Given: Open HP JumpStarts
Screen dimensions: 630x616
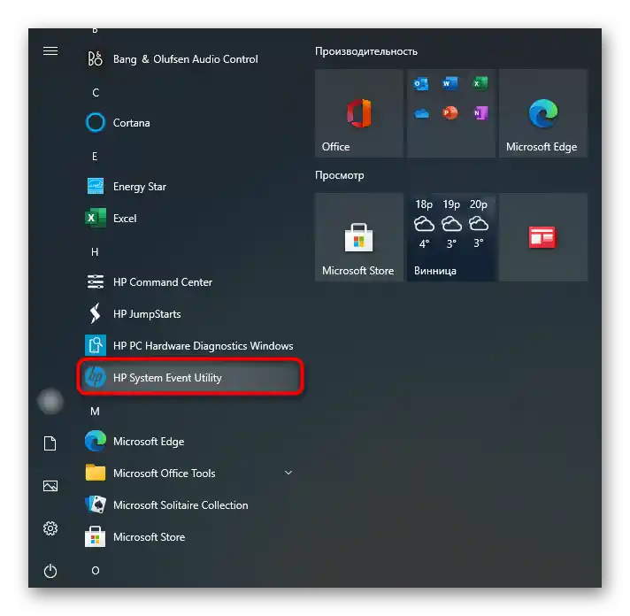Looking at the screenshot, I should tap(188, 314).
